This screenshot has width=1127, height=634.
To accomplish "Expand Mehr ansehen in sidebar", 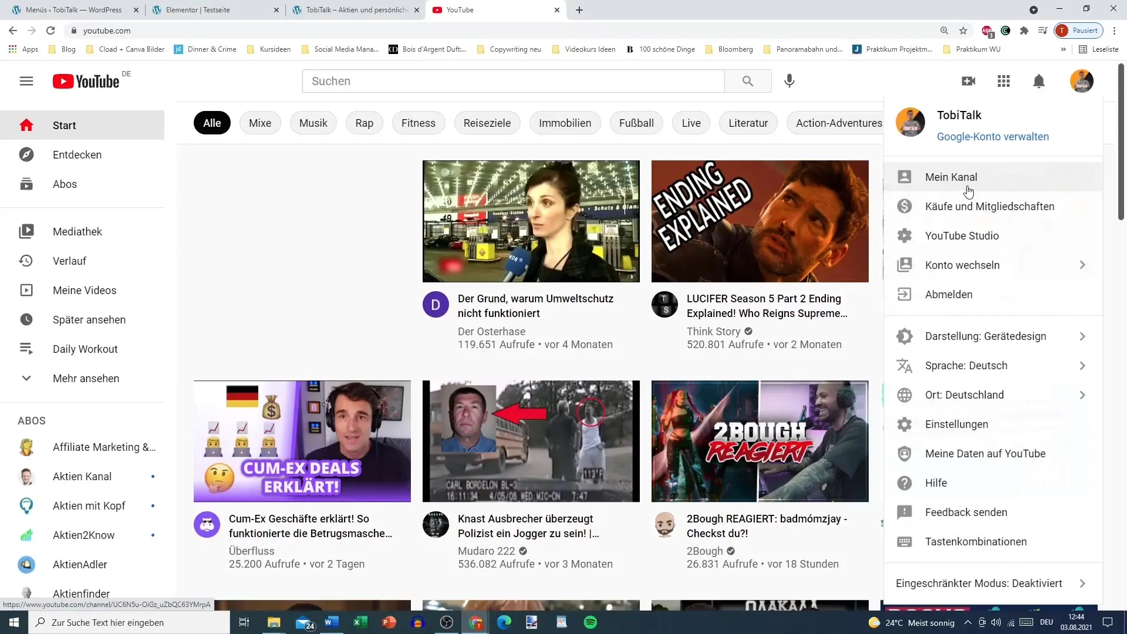I will [x=82, y=378].
